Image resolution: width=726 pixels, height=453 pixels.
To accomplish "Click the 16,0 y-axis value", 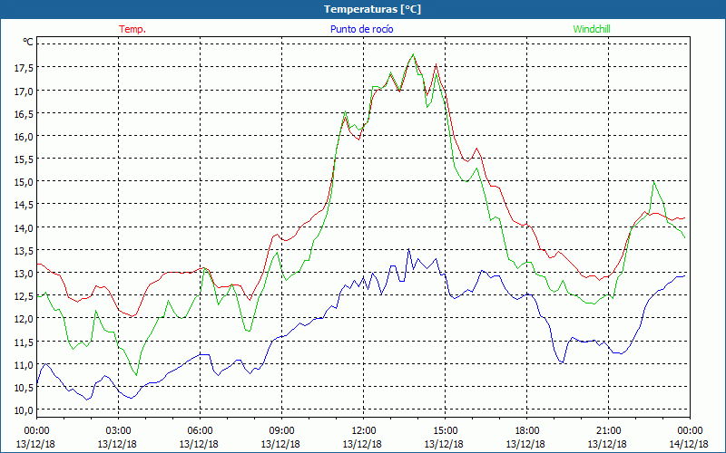I will pyautogui.click(x=24, y=137).
